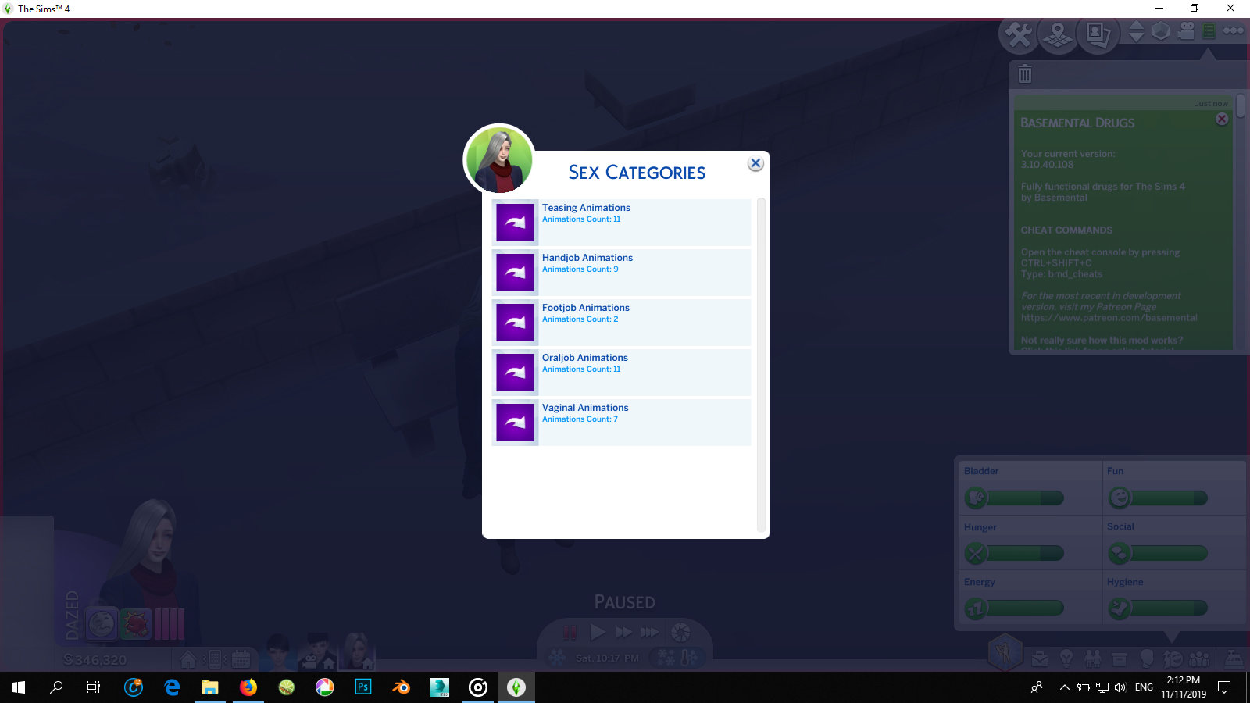
Task: Set game speed to ultra triple arrows
Action: point(650,632)
